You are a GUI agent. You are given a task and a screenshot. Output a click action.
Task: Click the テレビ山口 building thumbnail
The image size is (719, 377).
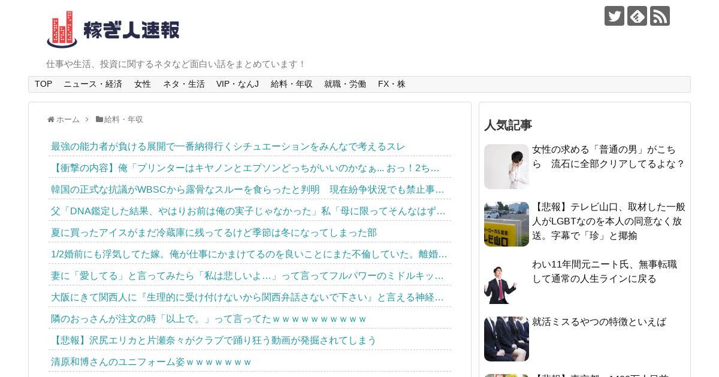pyautogui.click(x=506, y=224)
